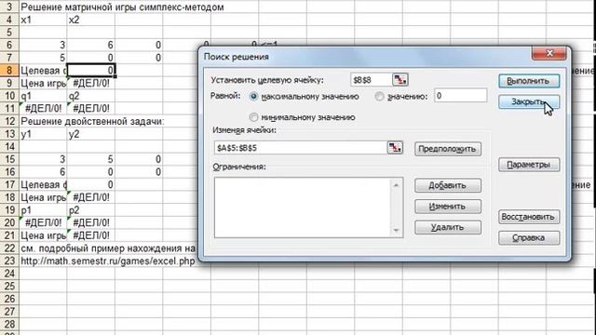Select row header 24
This screenshot has height=335, width=596.
coord(9,274)
